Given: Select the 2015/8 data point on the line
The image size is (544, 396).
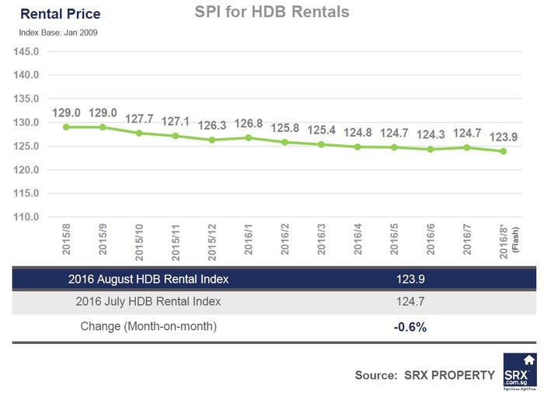Looking at the screenshot, I should tap(66, 127).
